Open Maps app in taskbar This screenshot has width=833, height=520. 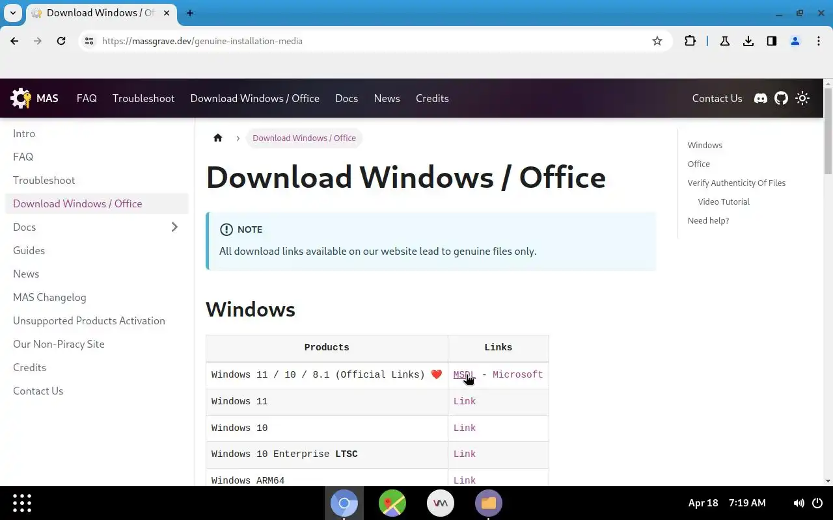click(x=392, y=502)
